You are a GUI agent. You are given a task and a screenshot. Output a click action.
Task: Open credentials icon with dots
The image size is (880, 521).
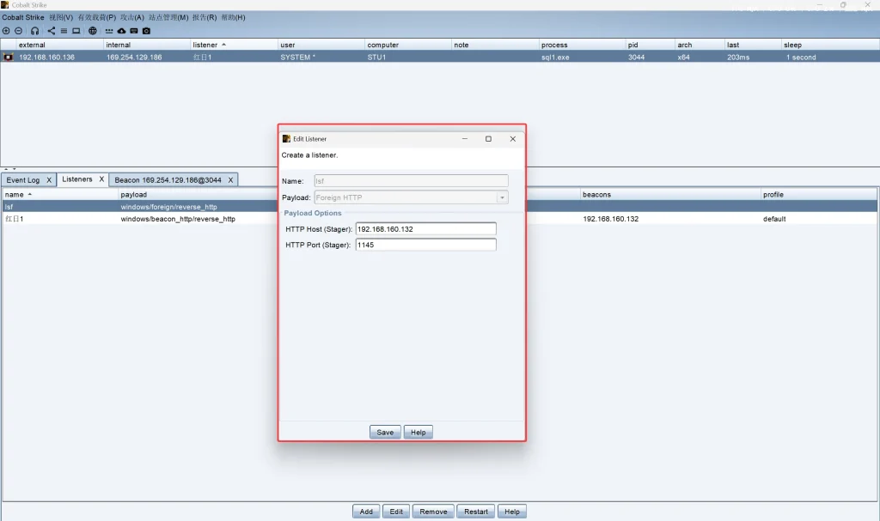click(109, 31)
